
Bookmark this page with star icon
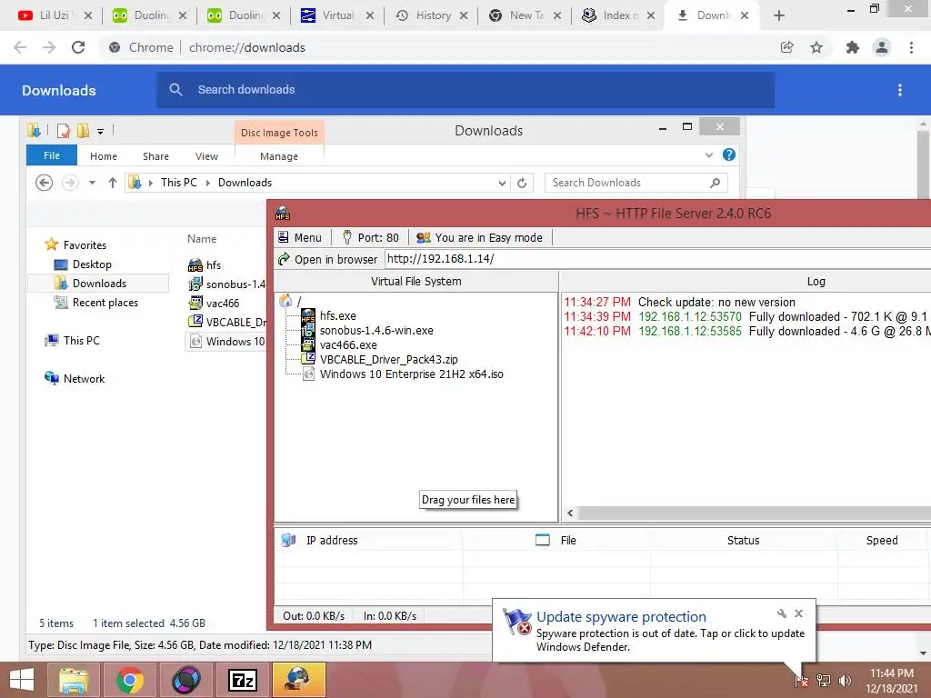[816, 47]
